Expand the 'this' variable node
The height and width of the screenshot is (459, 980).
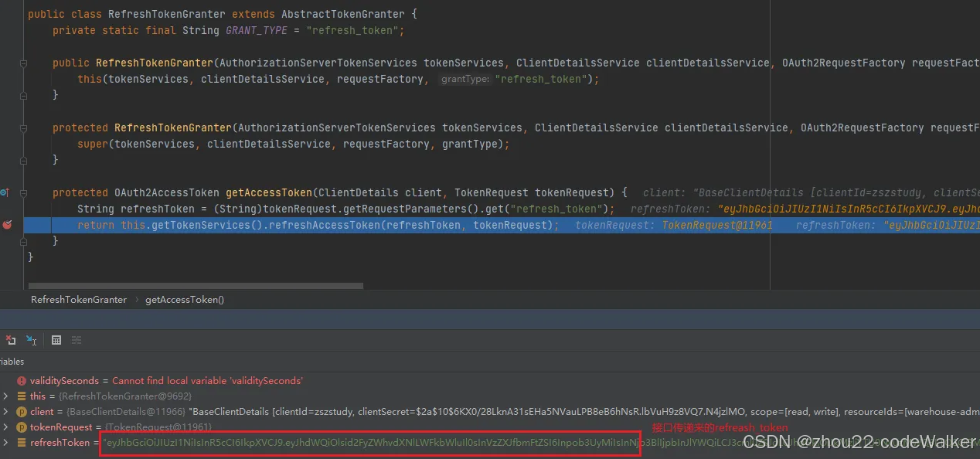pyautogui.click(x=6, y=396)
